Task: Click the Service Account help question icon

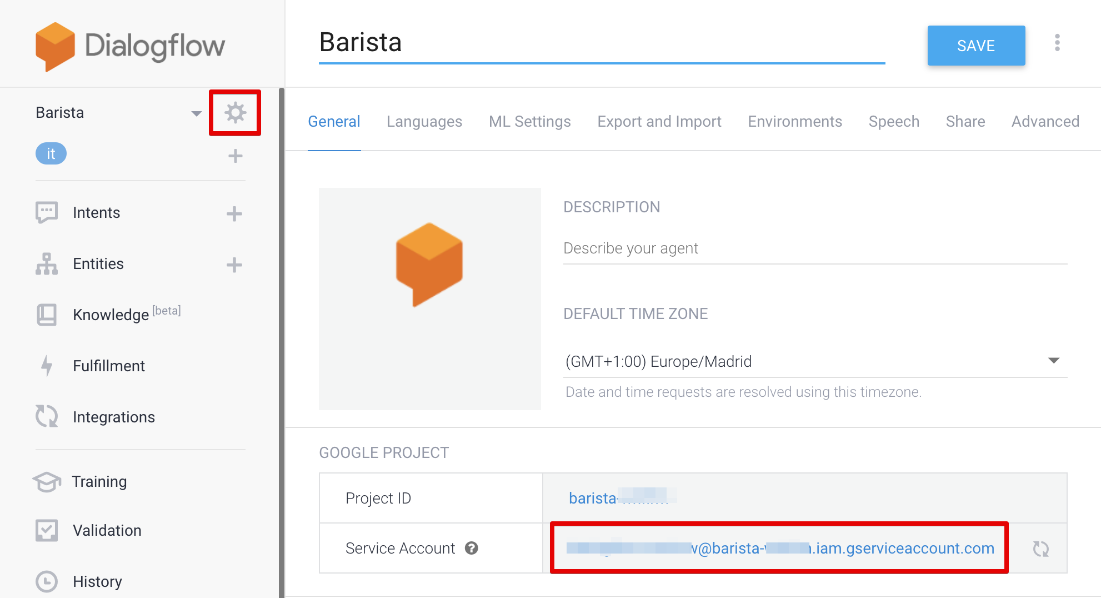Action: (x=472, y=549)
